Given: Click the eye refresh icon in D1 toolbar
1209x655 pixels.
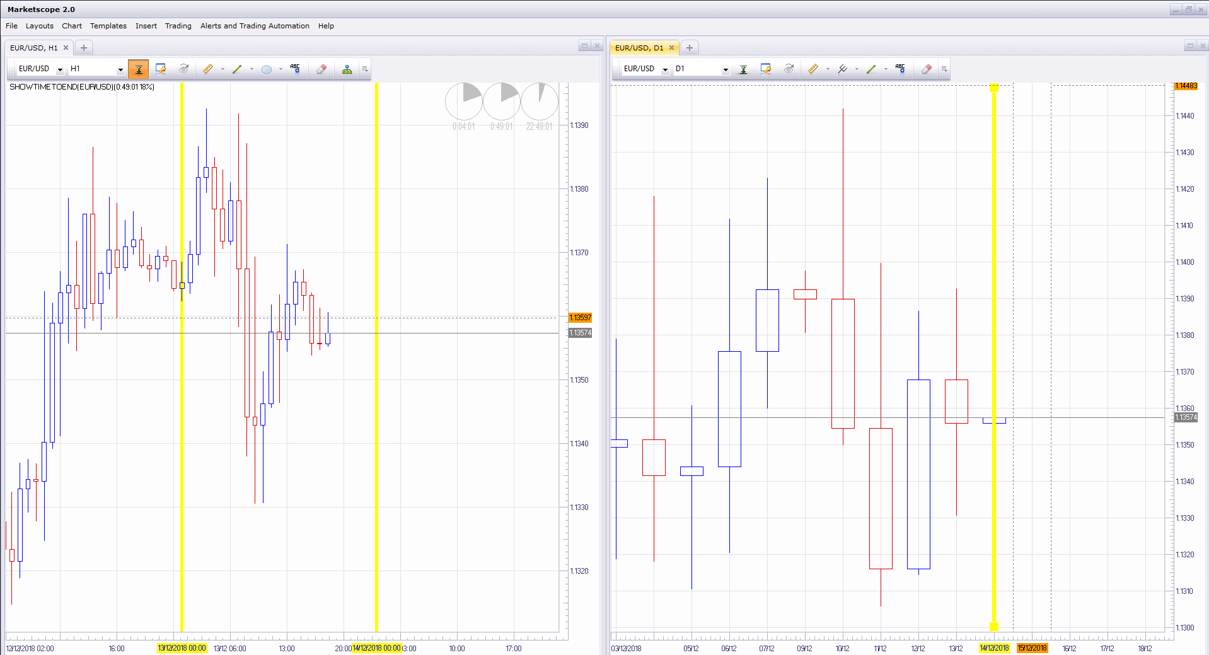Looking at the screenshot, I should 789,69.
